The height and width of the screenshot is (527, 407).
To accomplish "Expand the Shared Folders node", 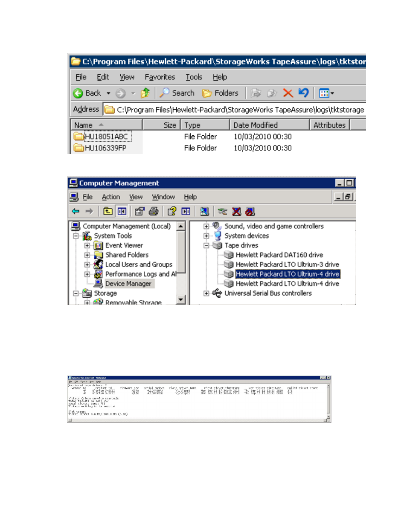I will pyautogui.click(x=87, y=255).
